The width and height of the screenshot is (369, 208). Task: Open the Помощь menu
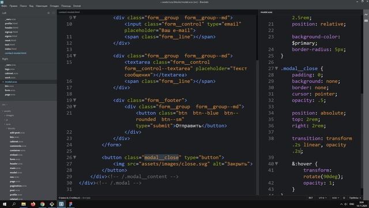[66, 6]
